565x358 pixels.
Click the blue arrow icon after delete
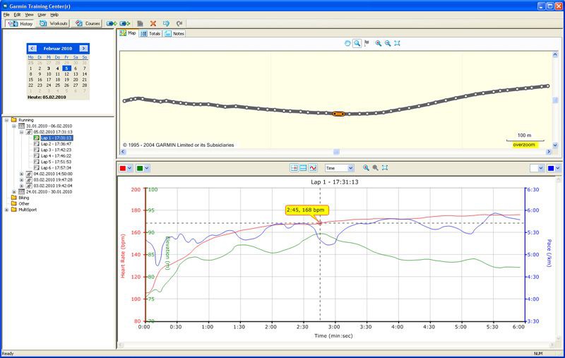pos(166,23)
